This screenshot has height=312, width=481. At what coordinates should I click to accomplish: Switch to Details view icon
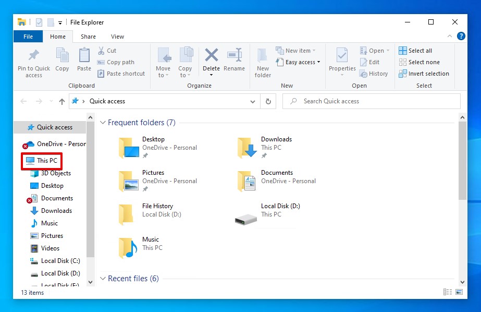pos(448,292)
